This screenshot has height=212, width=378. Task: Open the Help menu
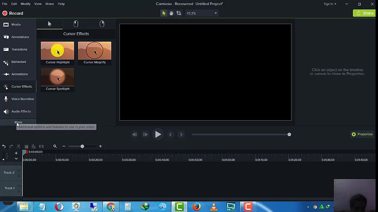click(x=61, y=4)
